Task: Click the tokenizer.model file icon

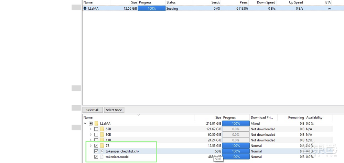Action: coord(102,157)
